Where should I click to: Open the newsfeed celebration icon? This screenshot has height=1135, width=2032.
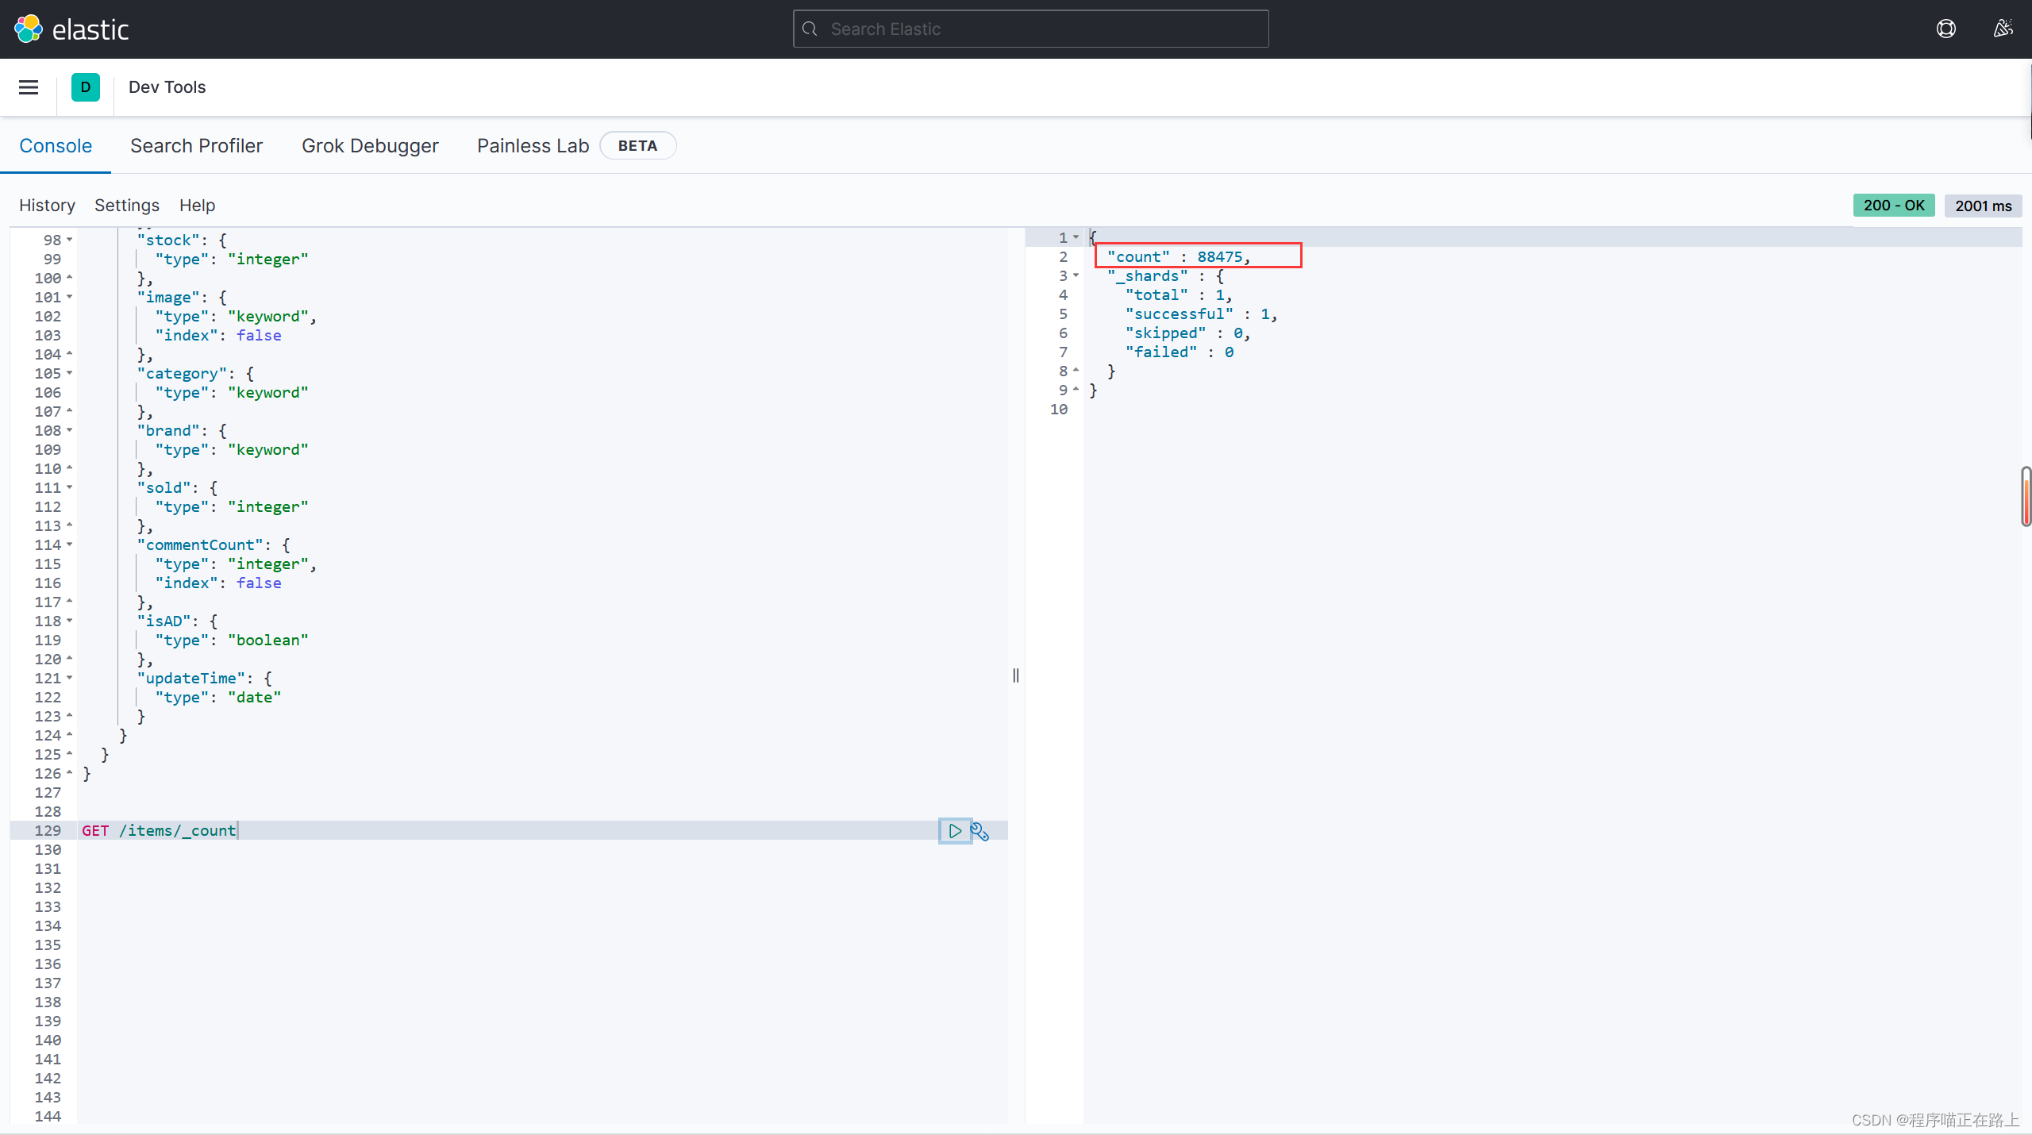click(2003, 29)
